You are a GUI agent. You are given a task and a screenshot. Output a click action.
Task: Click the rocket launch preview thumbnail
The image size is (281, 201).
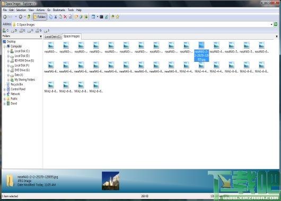click(110, 180)
